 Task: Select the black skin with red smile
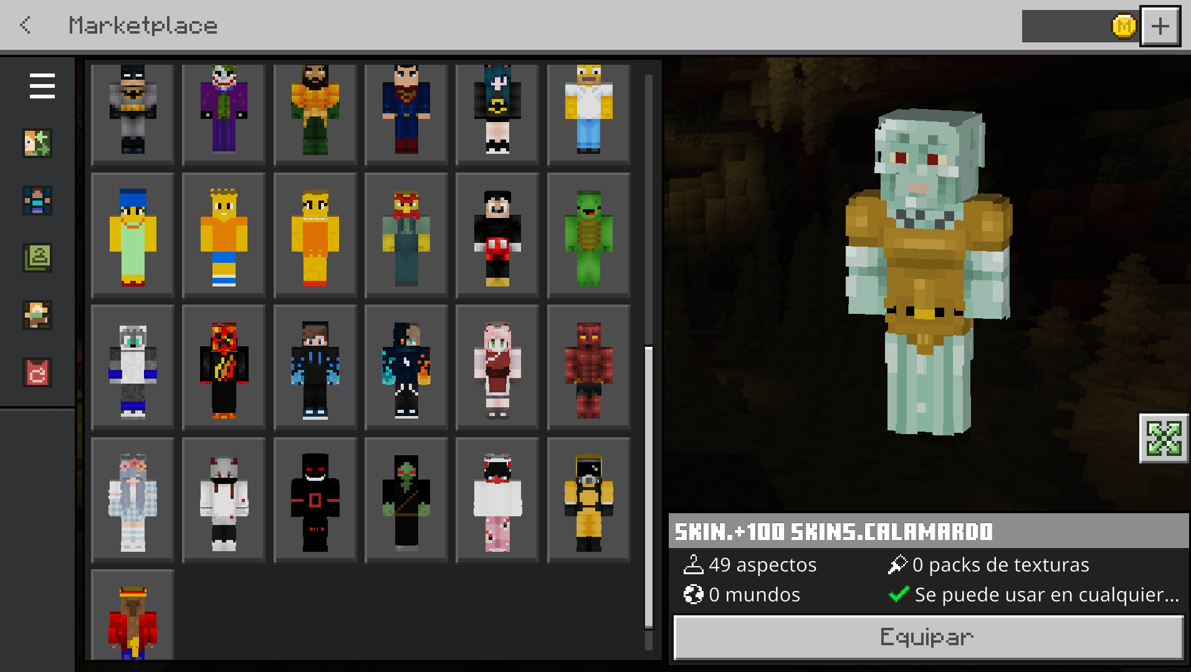click(x=315, y=499)
